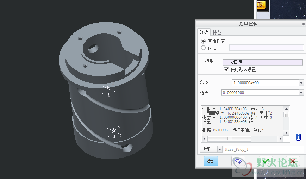
Task: Click the repeat analysis arrows icon
Action: click(238, 161)
